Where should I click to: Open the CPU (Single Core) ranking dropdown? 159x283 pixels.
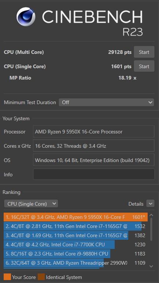click(x=31, y=204)
